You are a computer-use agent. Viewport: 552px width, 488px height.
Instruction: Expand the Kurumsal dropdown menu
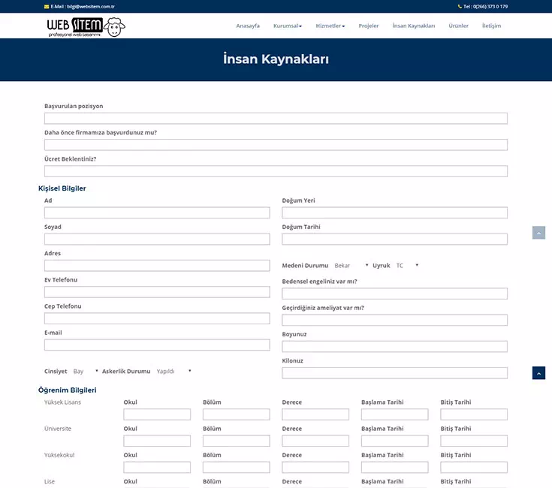(288, 26)
